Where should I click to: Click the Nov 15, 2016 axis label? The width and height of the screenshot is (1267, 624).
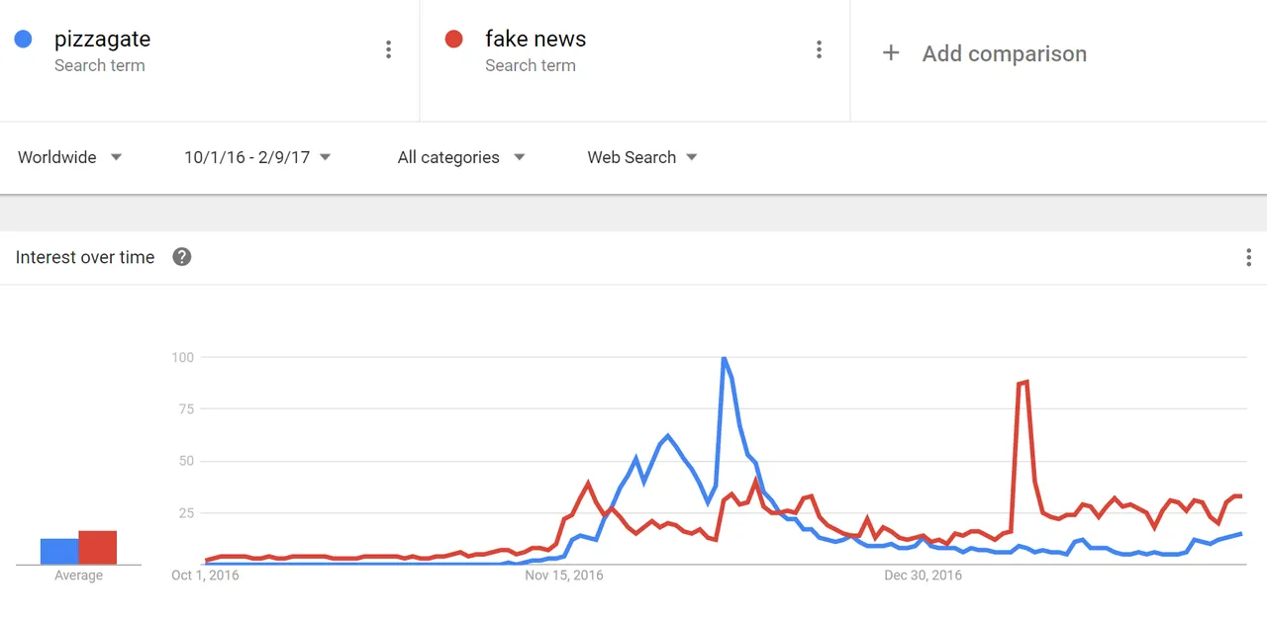click(563, 575)
